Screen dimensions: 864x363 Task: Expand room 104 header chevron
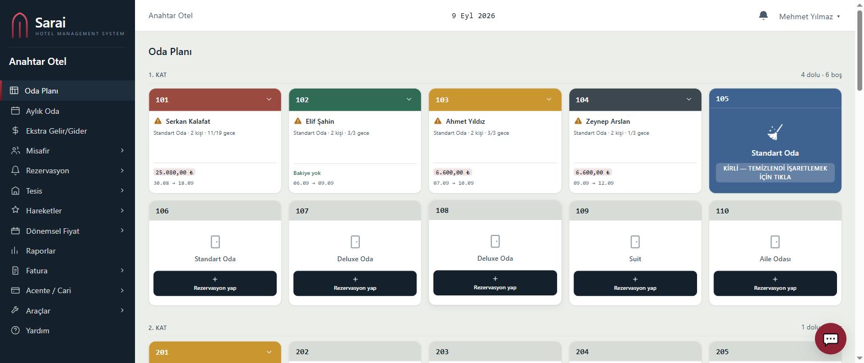[689, 100]
